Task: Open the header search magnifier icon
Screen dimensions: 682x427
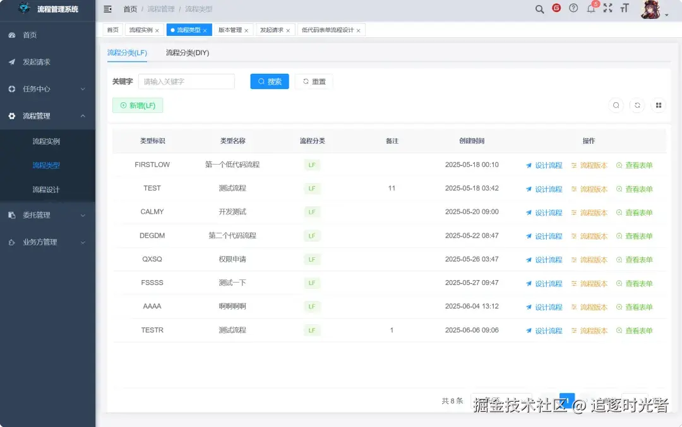Action: click(x=539, y=9)
